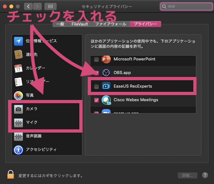Click the Cisco Webex Meetings name text
The height and width of the screenshot is (184, 214).
click(136, 100)
